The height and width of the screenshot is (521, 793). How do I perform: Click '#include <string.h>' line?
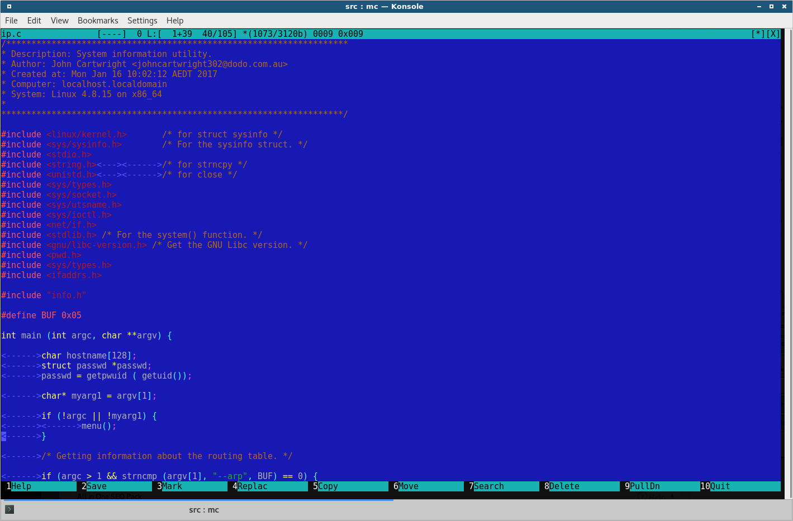[49, 165]
